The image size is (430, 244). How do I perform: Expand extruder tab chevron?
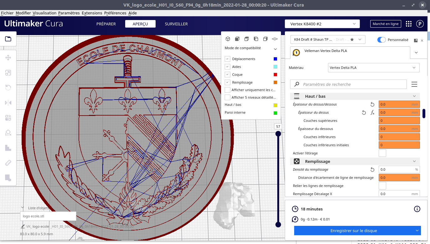[416, 53]
